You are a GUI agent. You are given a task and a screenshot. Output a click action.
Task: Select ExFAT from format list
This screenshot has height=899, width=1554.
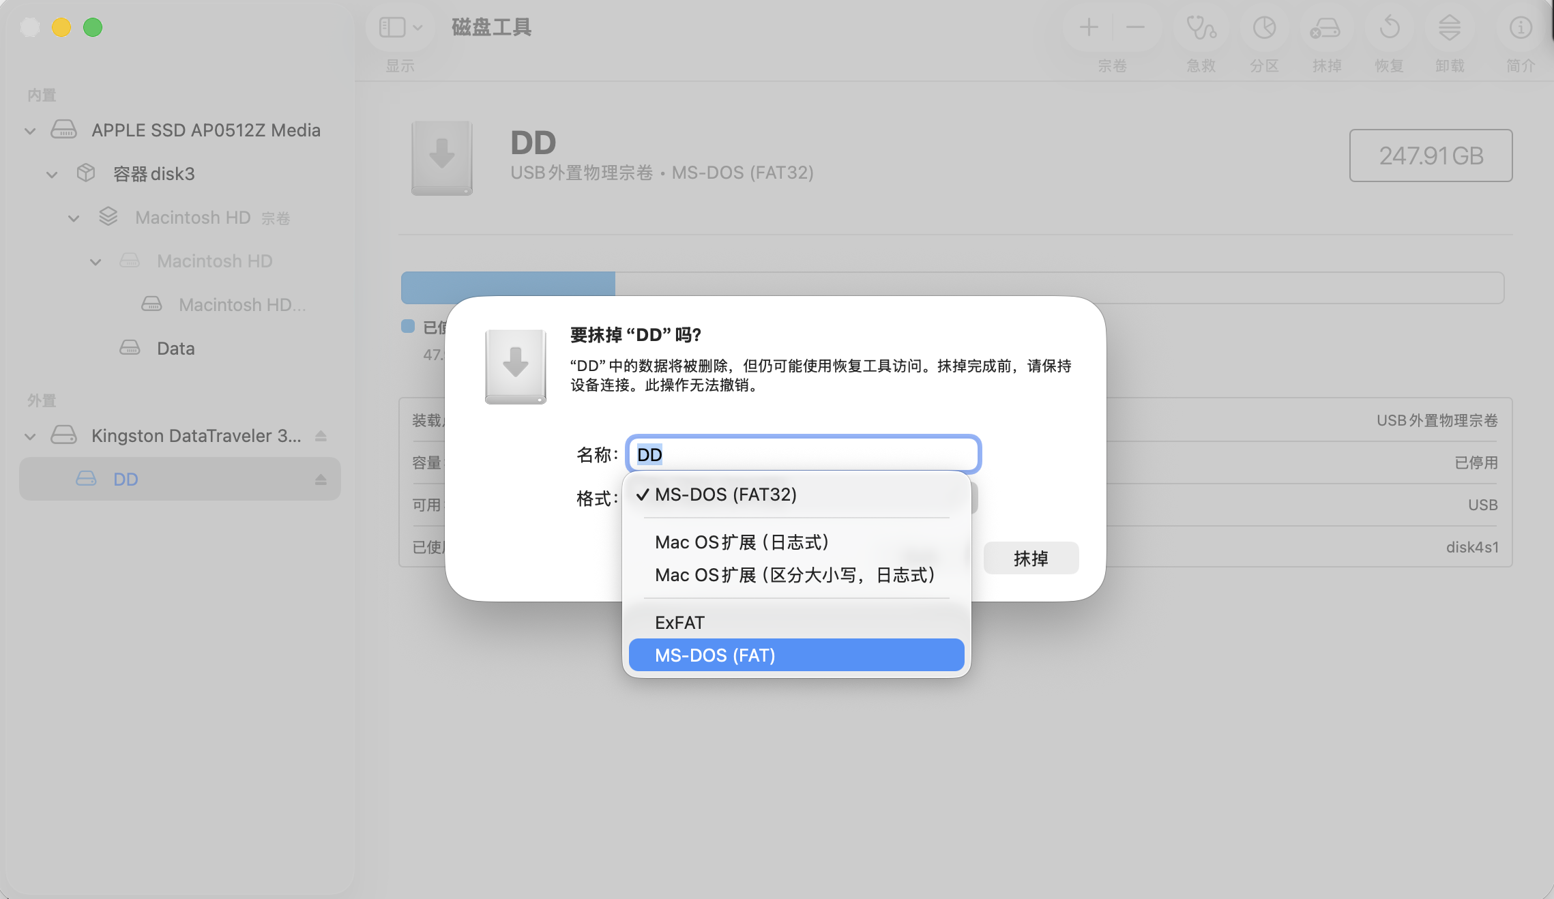coord(679,622)
